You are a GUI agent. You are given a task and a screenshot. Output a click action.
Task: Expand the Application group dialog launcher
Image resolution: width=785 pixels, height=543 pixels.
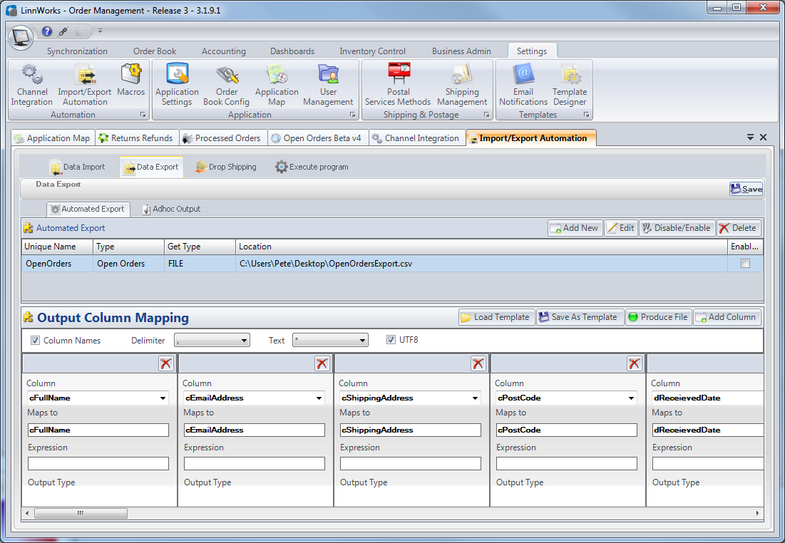(x=352, y=115)
